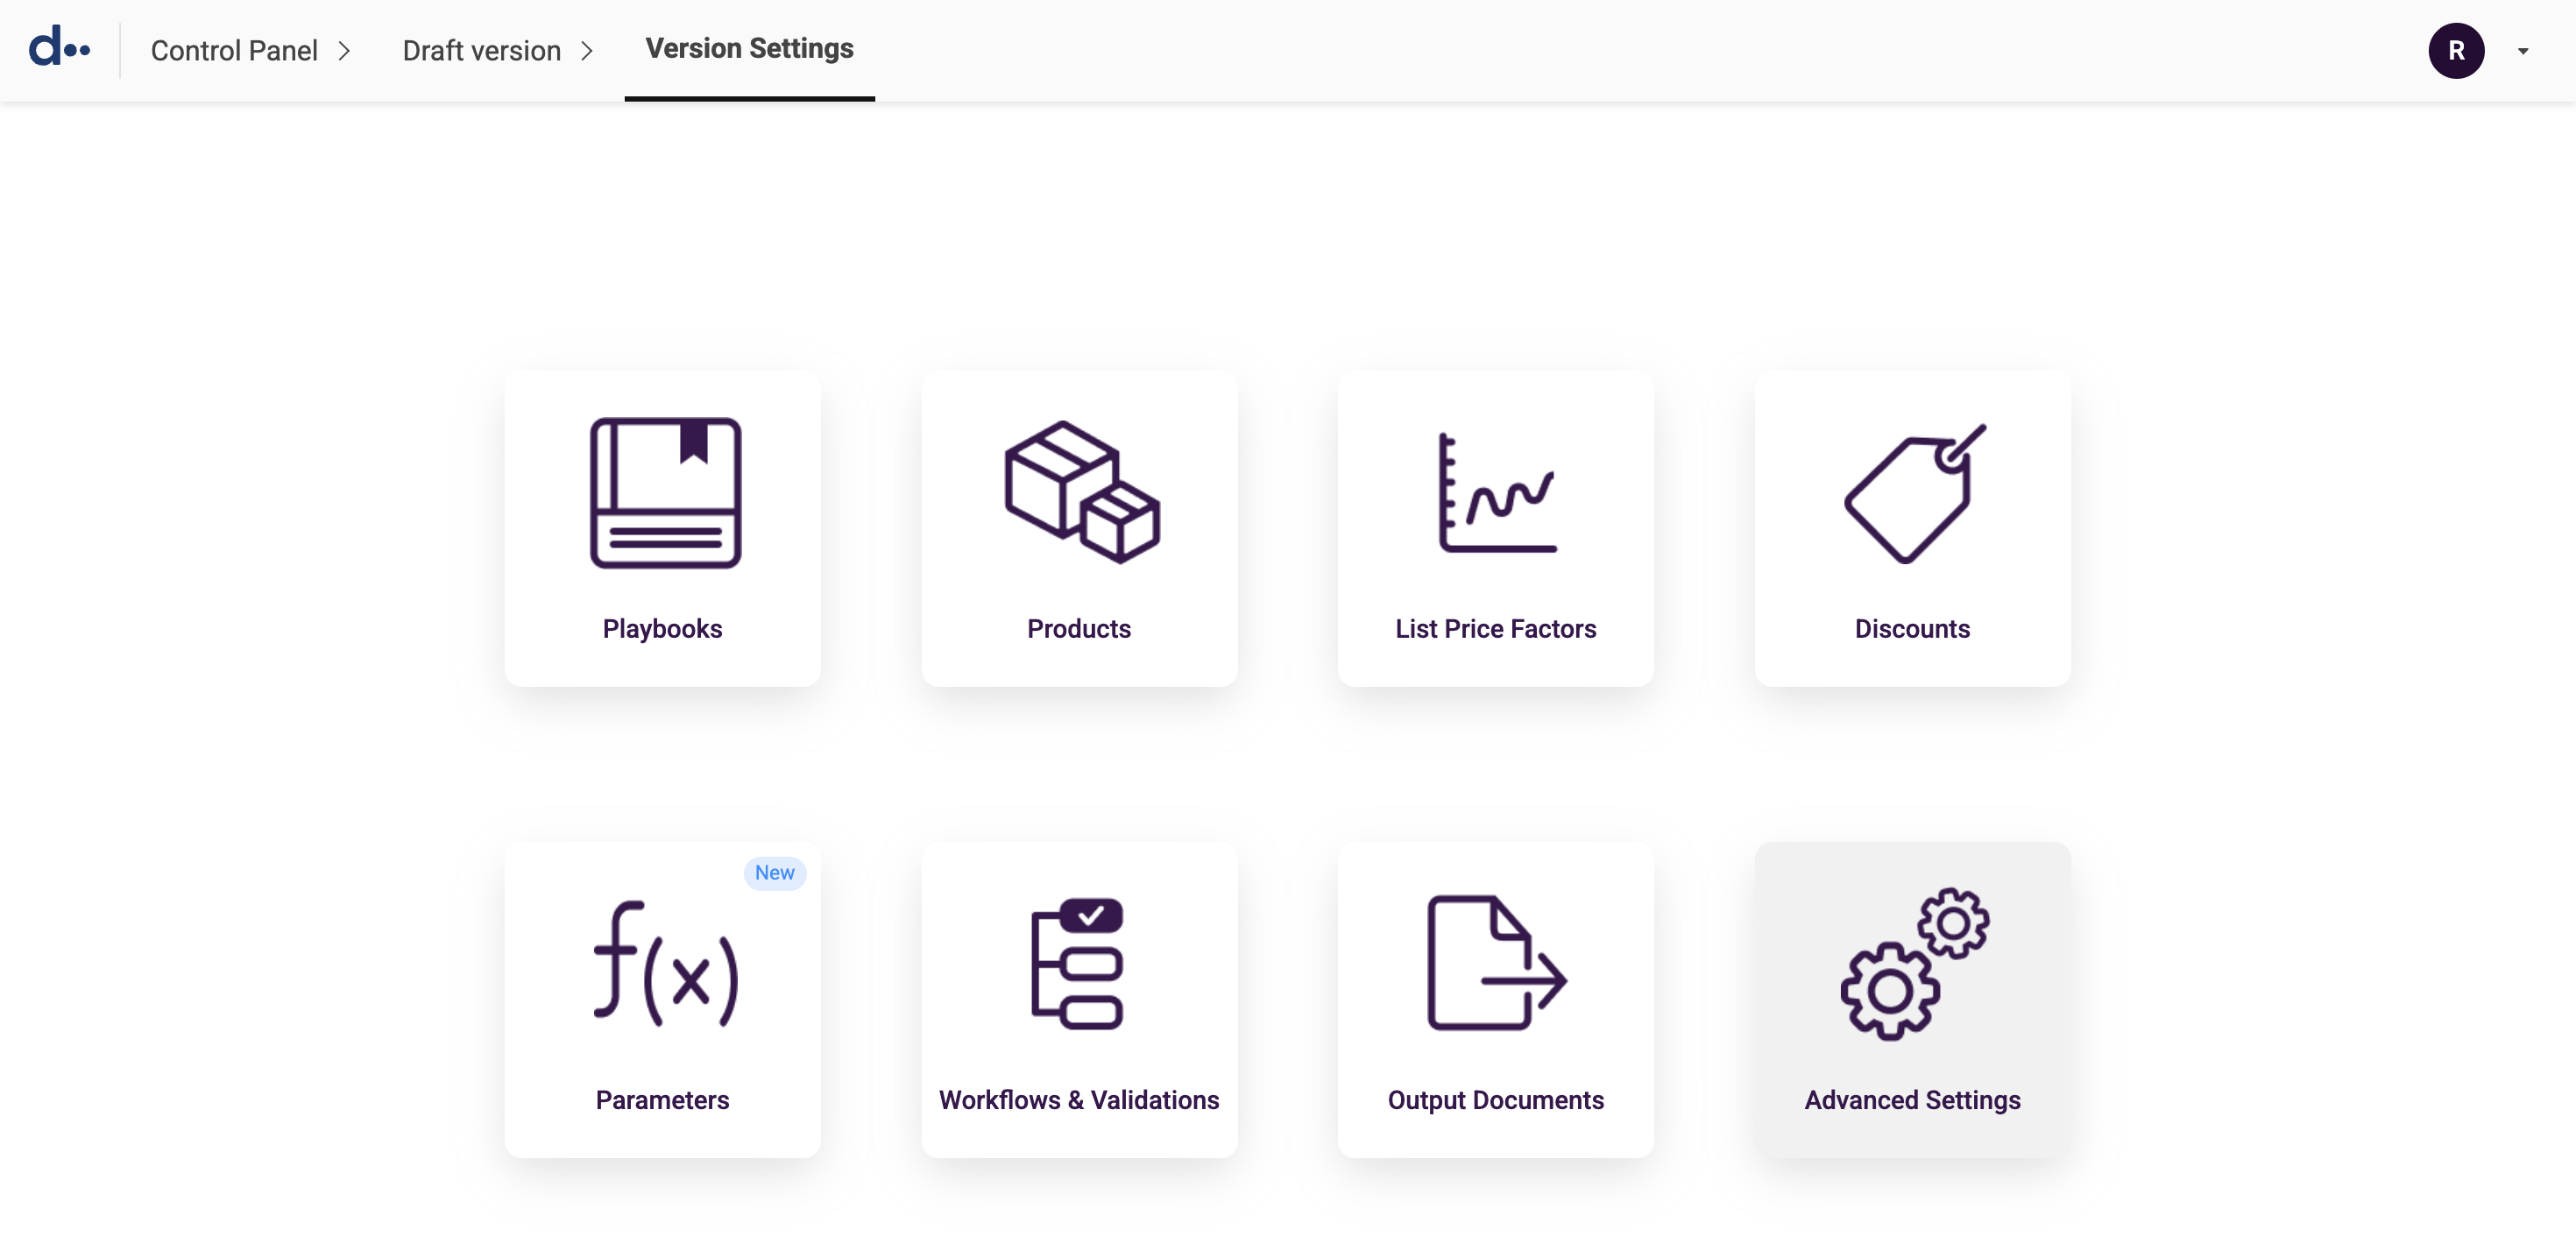This screenshot has width=2576, height=1237.
Task: Open the List Price Factors chart icon
Action: [x=1497, y=492]
